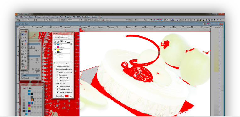240x117 pixels.
Task: Toggle visibility of the Black separation
Action: coord(55,52)
